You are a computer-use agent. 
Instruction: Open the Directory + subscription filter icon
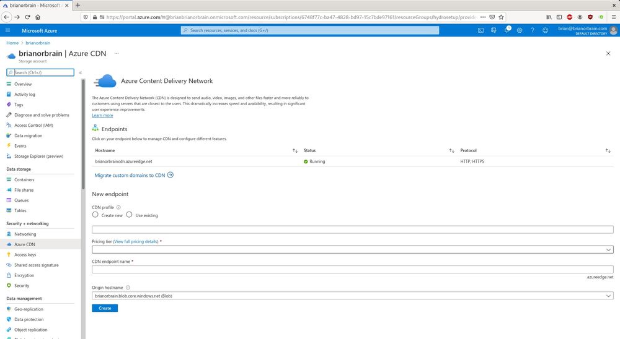click(x=494, y=30)
